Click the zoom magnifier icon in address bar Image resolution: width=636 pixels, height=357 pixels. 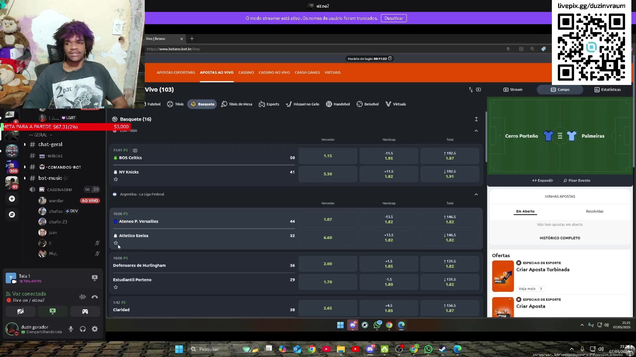click(x=532, y=49)
